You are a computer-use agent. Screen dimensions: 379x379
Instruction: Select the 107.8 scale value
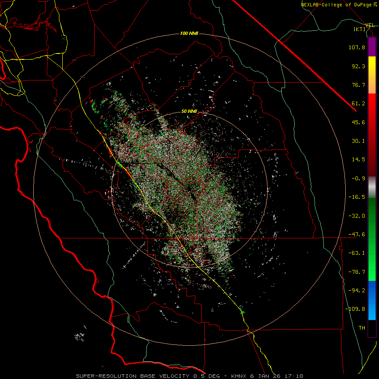click(x=357, y=47)
